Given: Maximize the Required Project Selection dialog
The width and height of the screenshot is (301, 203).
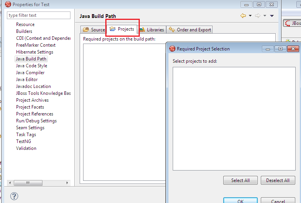Looking at the screenshot, I should point(280,49).
